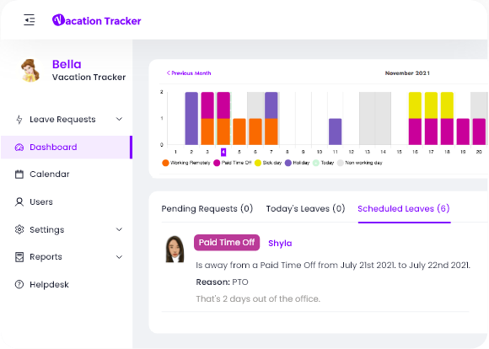Click the Vacation Tracker logo
This screenshot has height=349, width=489.
[x=96, y=20]
